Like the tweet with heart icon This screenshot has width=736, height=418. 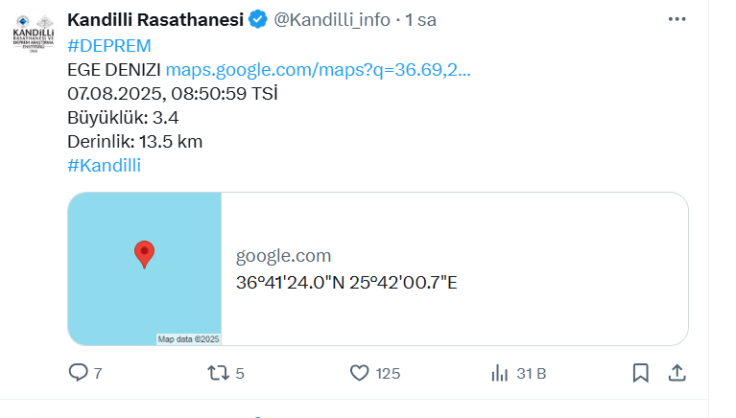pyautogui.click(x=360, y=374)
